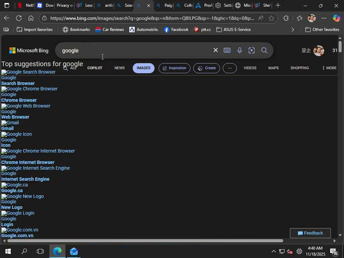Screen dimensions: 344x258
Task: Open Microsoft Bing logo home
Action: (29, 50)
